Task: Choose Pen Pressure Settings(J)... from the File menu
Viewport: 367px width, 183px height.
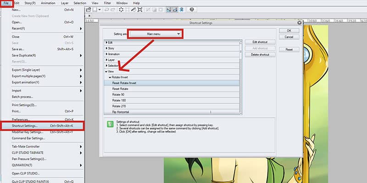Action: coord(43,159)
